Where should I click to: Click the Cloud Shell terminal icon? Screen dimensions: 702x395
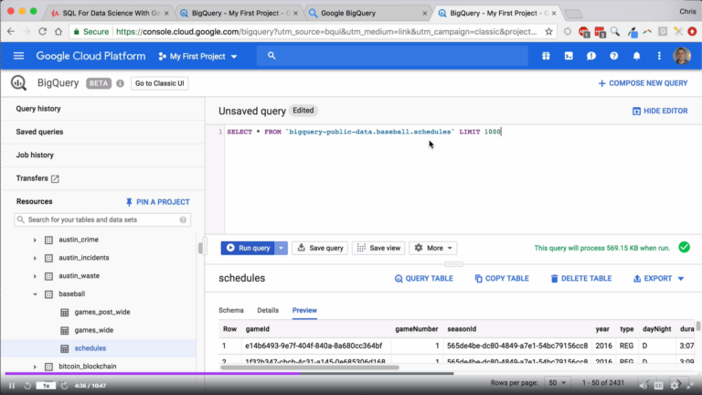pyautogui.click(x=569, y=56)
